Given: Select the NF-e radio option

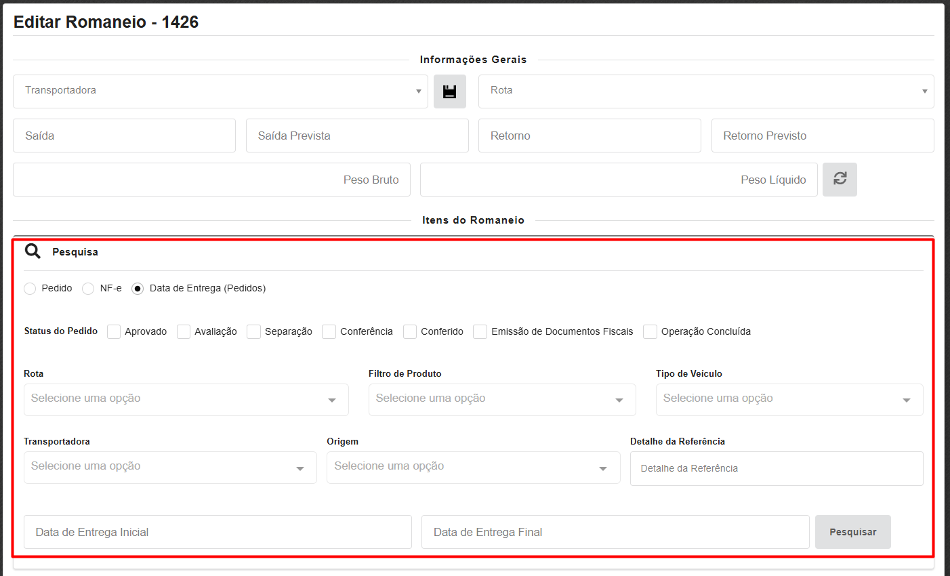Looking at the screenshot, I should tap(88, 289).
